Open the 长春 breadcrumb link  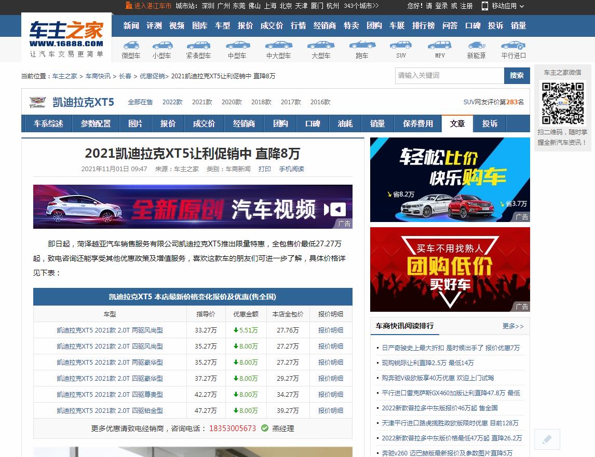pos(125,76)
